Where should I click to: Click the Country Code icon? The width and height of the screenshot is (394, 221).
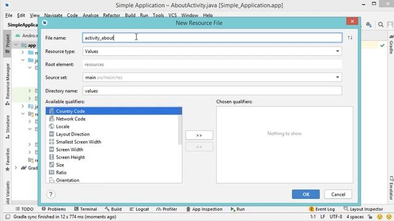(x=52, y=111)
